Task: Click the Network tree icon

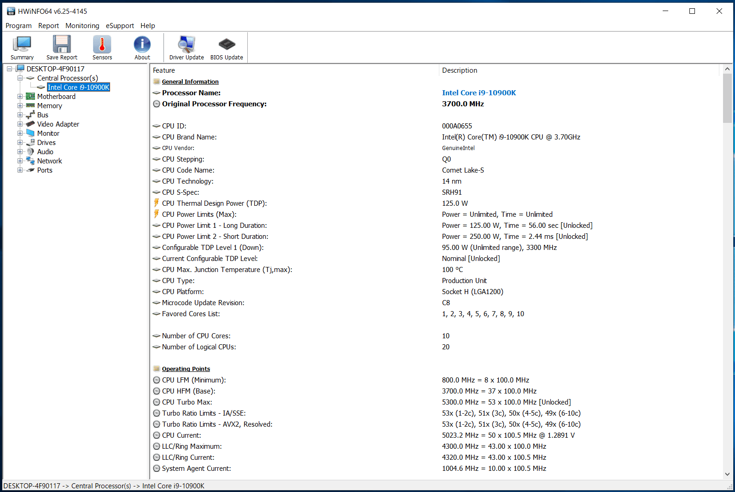Action: (x=30, y=161)
